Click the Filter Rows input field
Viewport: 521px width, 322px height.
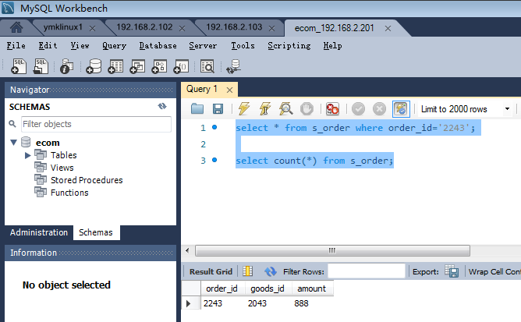point(366,271)
